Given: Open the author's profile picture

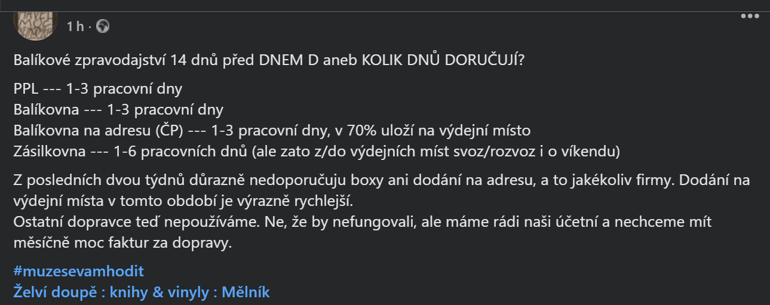Looking at the screenshot, I should tap(35, 23).
